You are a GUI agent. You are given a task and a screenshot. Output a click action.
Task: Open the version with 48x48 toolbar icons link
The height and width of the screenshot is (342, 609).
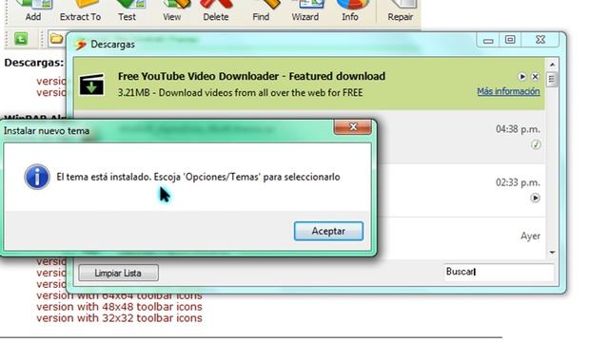coord(119,307)
